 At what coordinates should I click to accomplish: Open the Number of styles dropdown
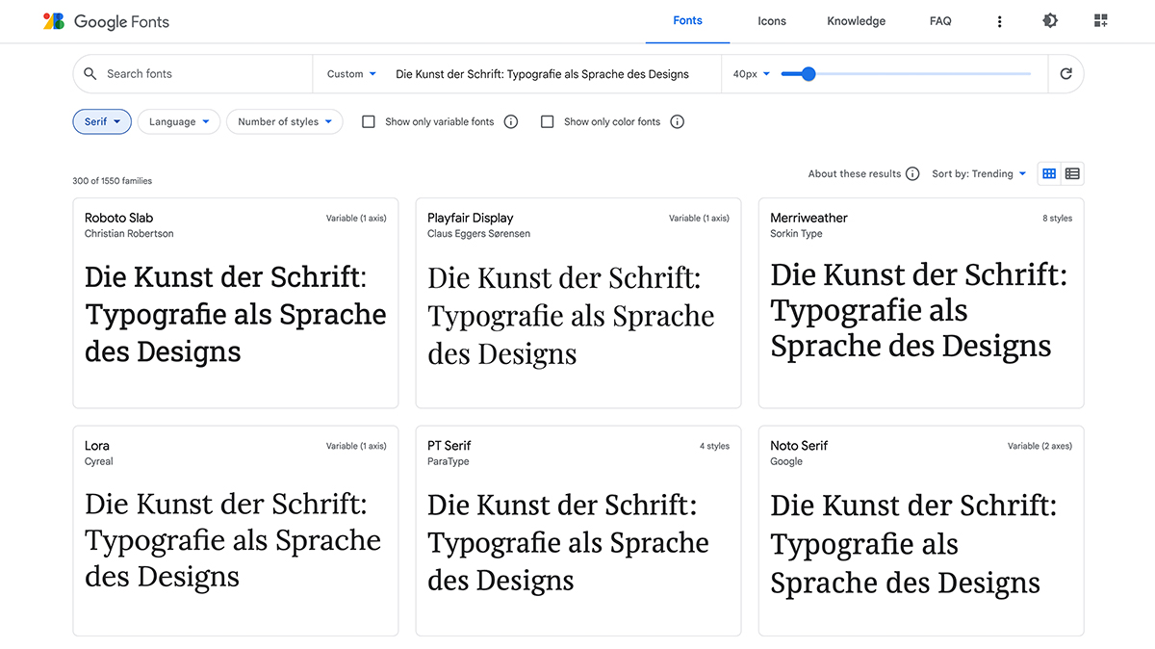click(x=285, y=122)
